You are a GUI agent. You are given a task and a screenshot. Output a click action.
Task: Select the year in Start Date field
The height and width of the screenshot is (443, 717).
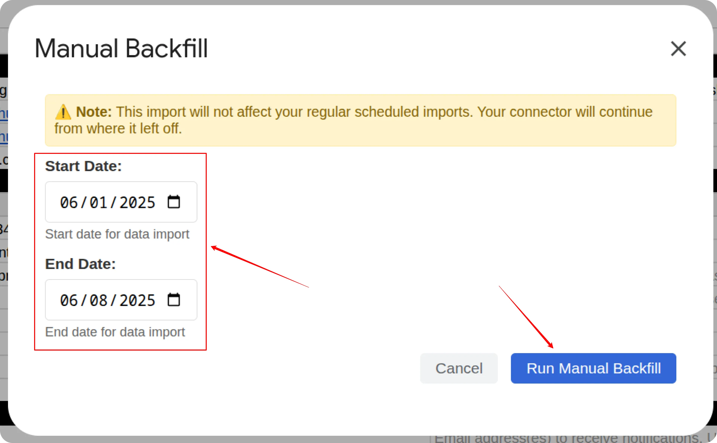137,202
